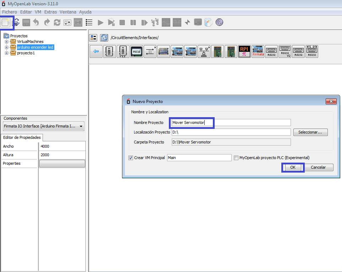The width and height of the screenshot is (342, 272).
Task: Open the analog graph window icon
Action: (x=166, y=22)
